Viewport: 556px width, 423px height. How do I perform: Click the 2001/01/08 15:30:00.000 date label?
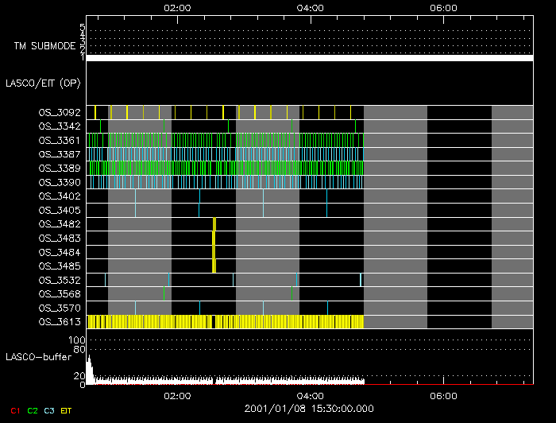pos(310,409)
